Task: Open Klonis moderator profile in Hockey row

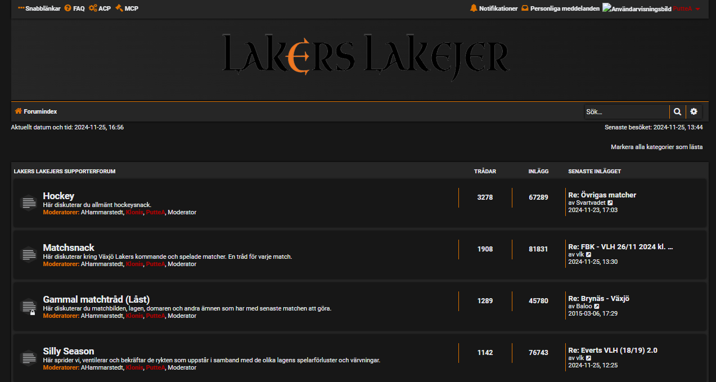Action: pyautogui.click(x=134, y=212)
